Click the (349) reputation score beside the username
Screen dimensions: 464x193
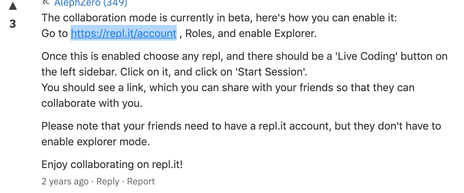(115, 3)
